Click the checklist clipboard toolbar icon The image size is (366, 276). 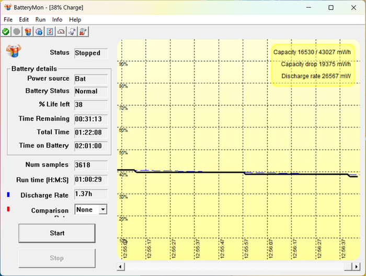[50, 32]
